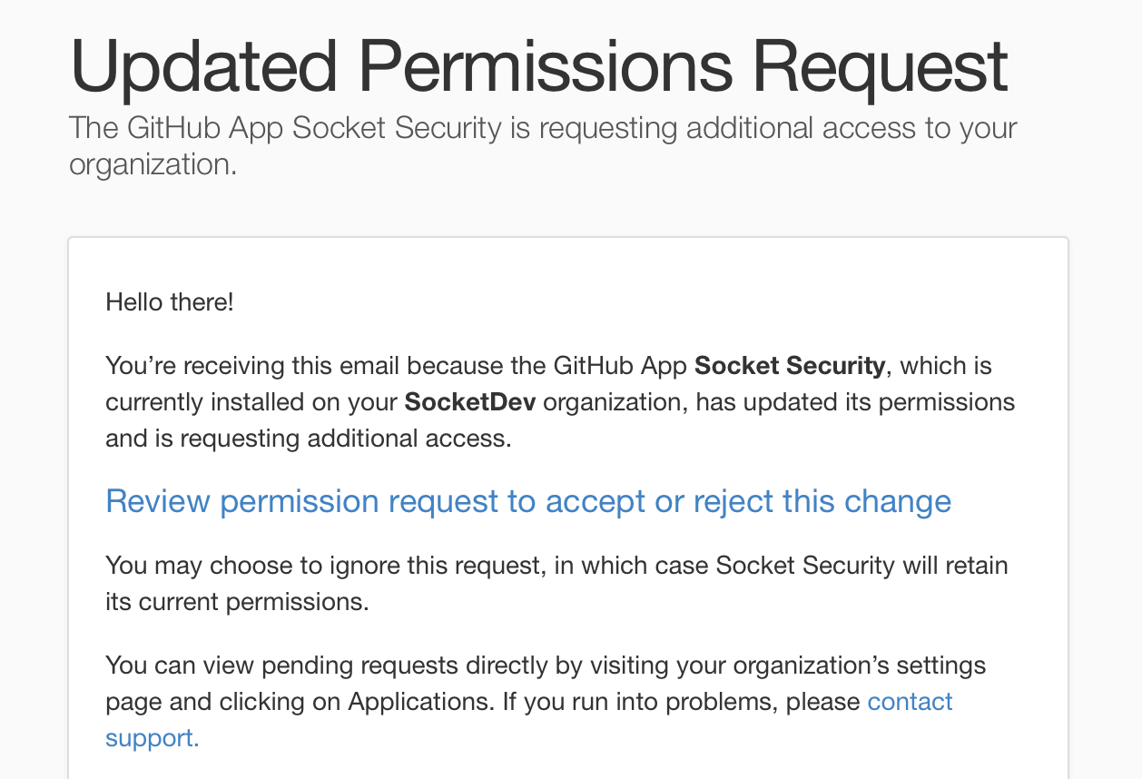Click the word "organization." ending the subtitle
Image resolution: width=1142 pixels, height=779 pixels.
pyautogui.click(x=153, y=164)
